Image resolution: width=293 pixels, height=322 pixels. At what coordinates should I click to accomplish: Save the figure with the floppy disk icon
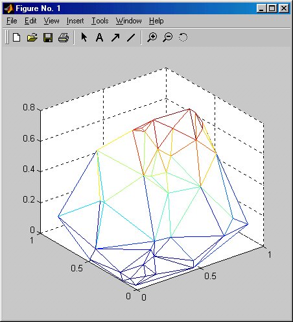(x=48, y=38)
